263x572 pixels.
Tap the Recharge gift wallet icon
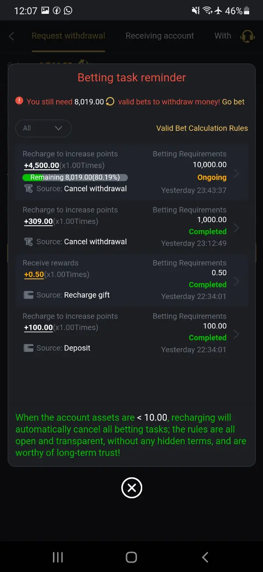point(29,295)
